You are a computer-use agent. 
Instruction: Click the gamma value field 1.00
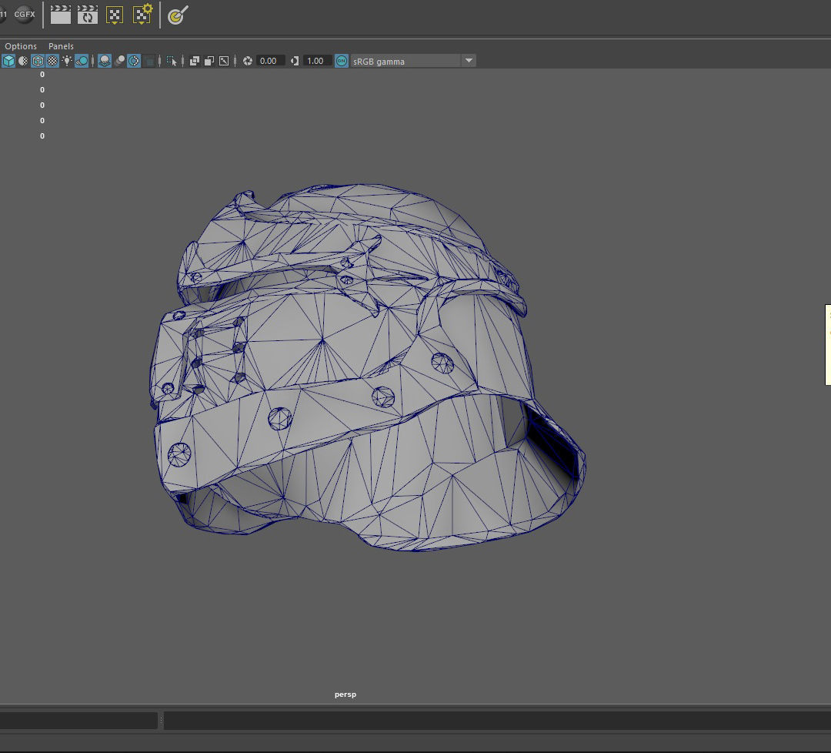(x=318, y=61)
